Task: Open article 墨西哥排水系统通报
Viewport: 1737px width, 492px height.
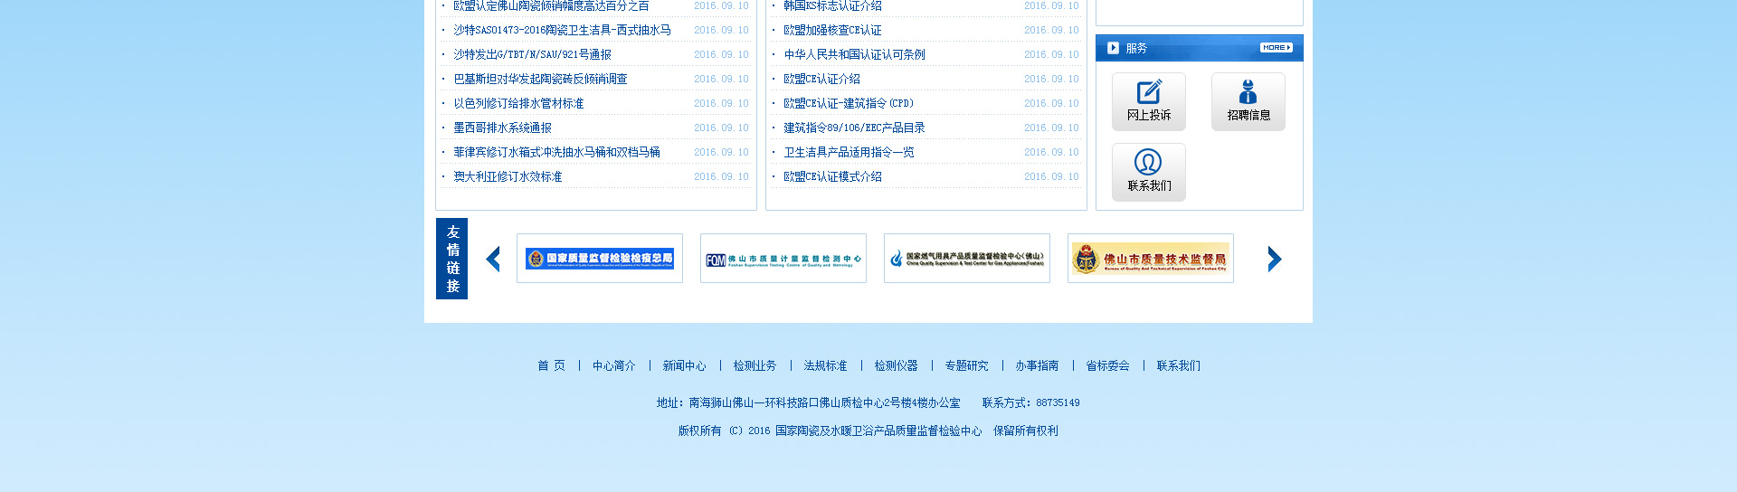Action: (502, 128)
